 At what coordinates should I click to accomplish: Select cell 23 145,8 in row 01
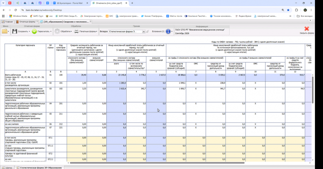[116, 78]
